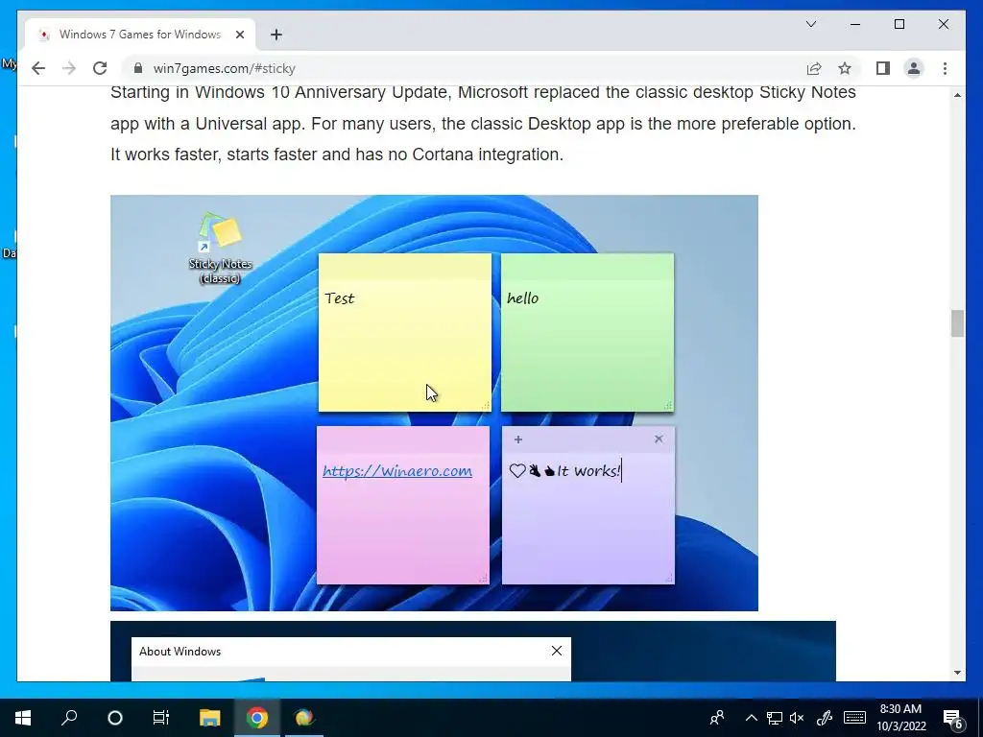The height and width of the screenshot is (737, 983).
Task: Open Task View
Action: 161,718
